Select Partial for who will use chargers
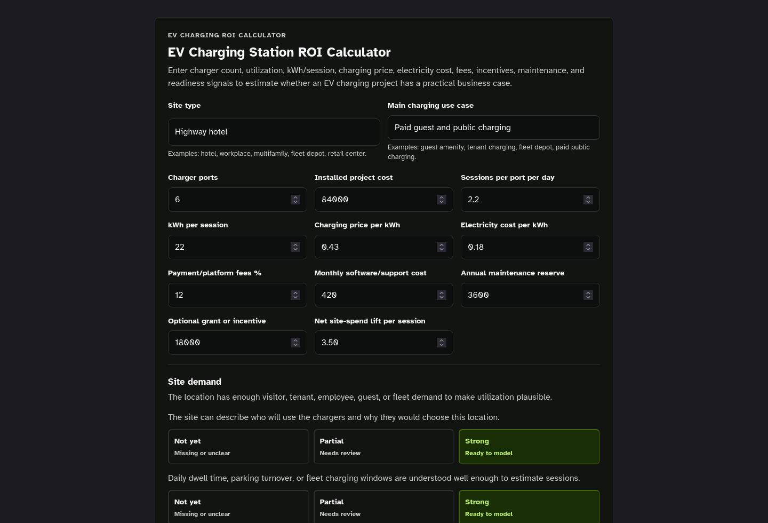 [x=384, y=447]
